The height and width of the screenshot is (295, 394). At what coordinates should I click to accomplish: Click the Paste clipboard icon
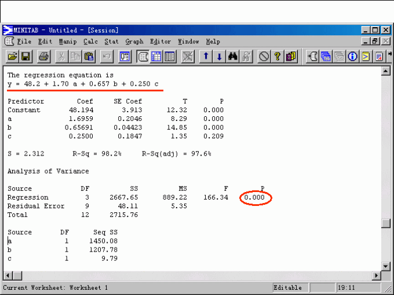(89, 56)
